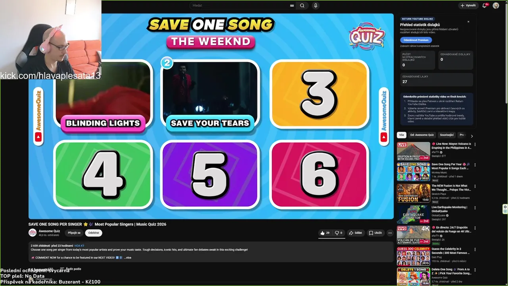Image resolution: width=508 pixels, height=286 pixels.
Task: Open the Guess 300 Celebrity thumbnail
Action: [x=413, y=256]
